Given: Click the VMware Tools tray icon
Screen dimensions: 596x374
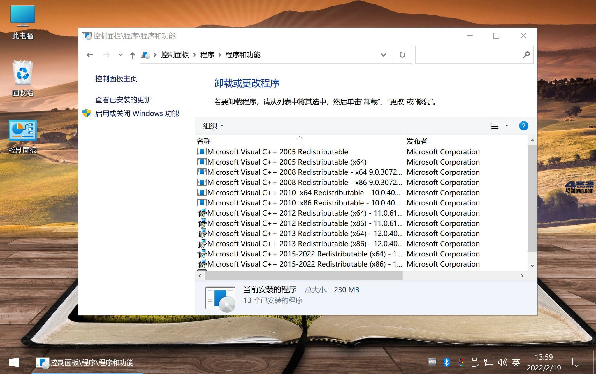Looking at the screenshot, I should (x=433, y=362).
